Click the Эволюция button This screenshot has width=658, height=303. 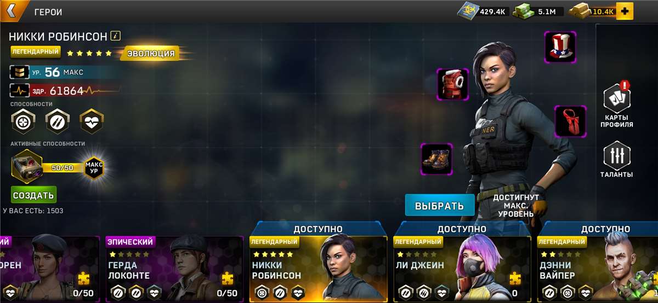(151, 54)
